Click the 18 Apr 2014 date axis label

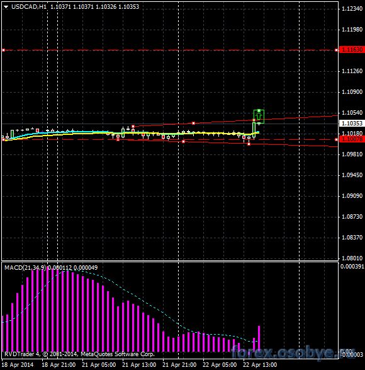coord(18,365)
